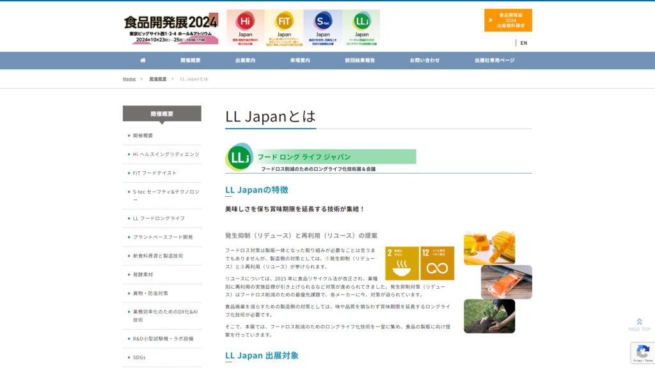The image size is (655, 368).
Task: Open the FiT Japan logo banner
Action: coord(284,28)
